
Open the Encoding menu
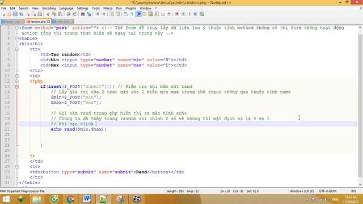(49, 8)
